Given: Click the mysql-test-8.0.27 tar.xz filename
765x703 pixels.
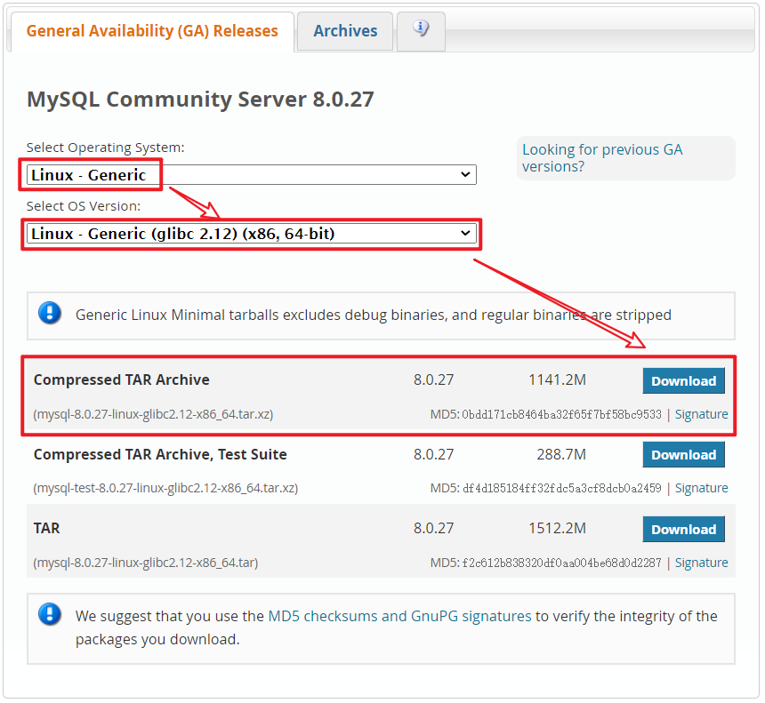Looking at the screenshot, I should click(165, 488).
